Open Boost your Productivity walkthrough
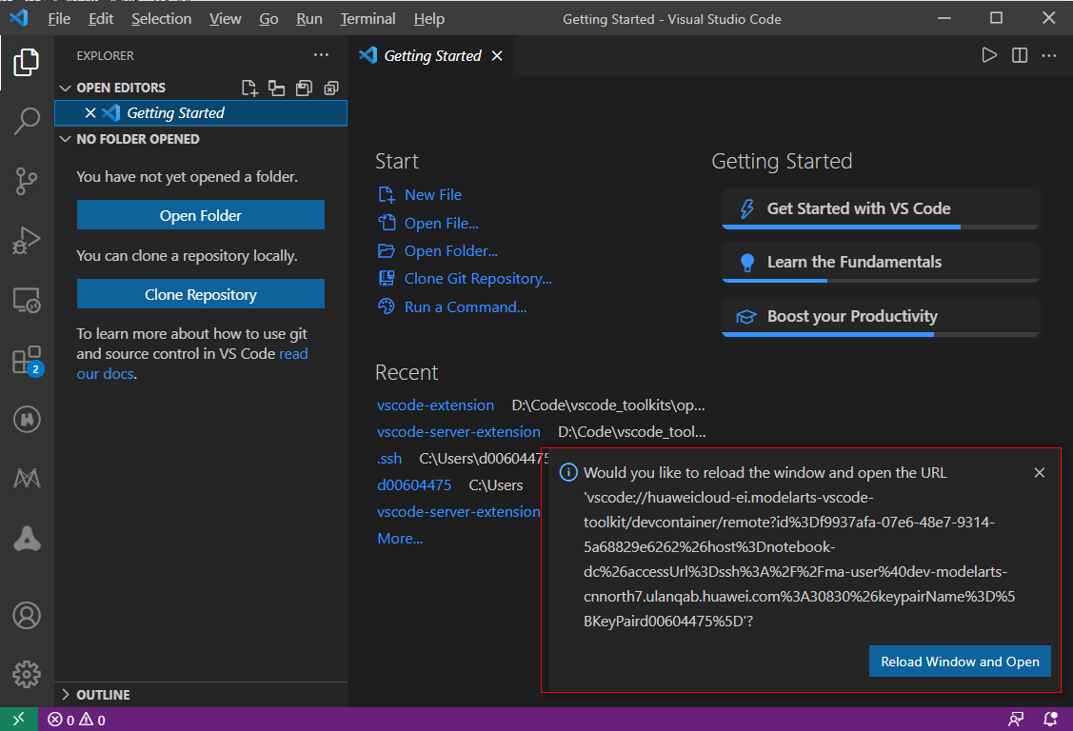This screenshot has height=731, width=1073. [880, 316]
